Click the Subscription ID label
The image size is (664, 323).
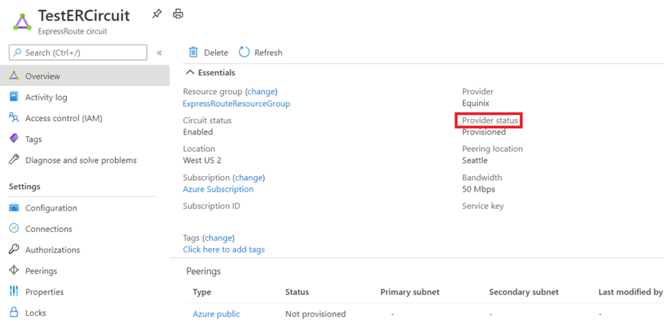click(211, 206)
